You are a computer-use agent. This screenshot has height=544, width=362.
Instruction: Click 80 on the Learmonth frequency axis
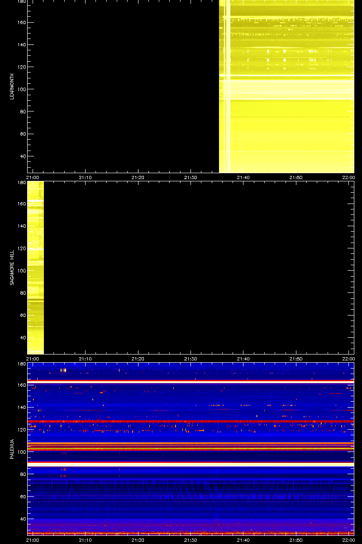coord(23,112)
